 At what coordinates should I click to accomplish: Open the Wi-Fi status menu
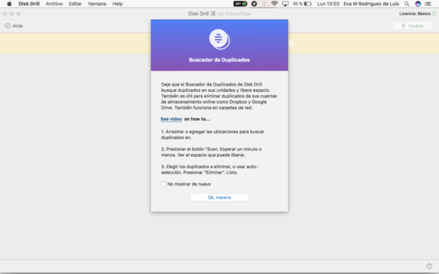click(x=274, y=3)
